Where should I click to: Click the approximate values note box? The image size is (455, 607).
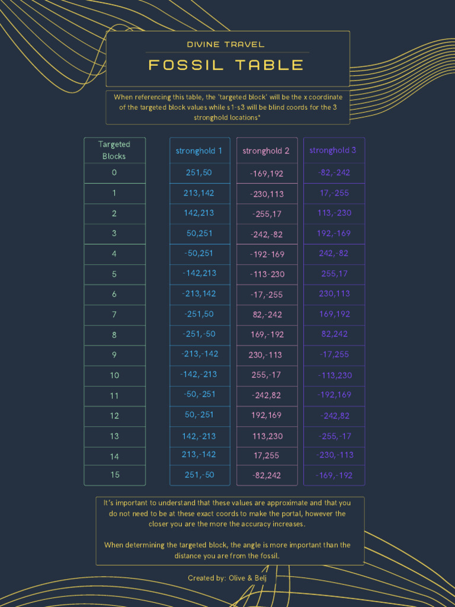pos(230,531)
